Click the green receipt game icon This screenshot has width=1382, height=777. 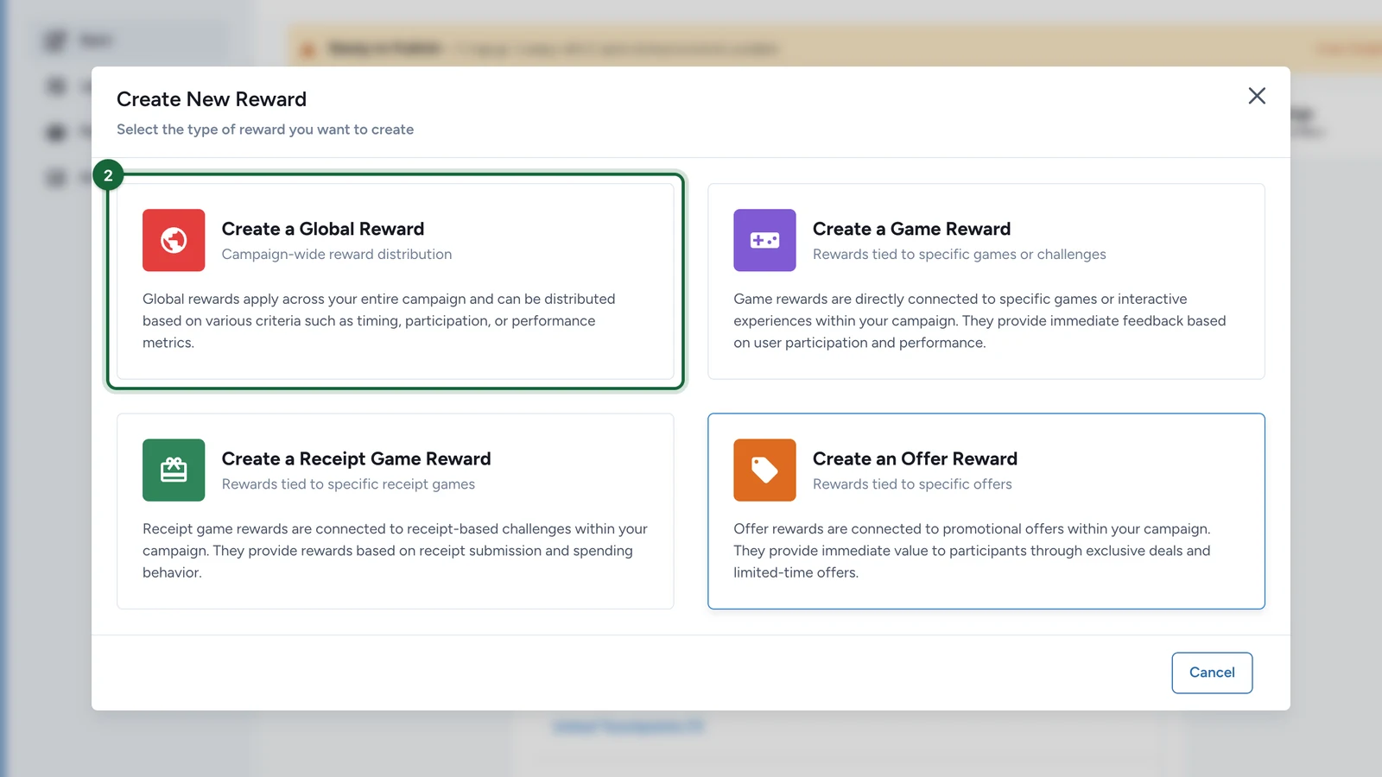click(174, 470)
